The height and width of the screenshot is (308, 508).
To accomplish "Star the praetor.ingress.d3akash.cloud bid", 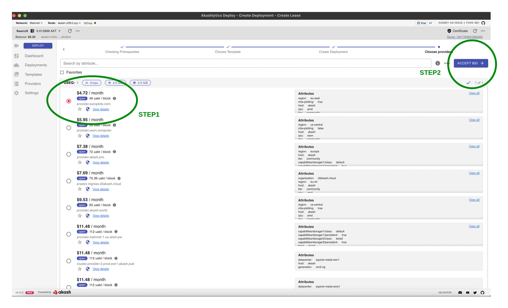I will (x=80, y=189).
